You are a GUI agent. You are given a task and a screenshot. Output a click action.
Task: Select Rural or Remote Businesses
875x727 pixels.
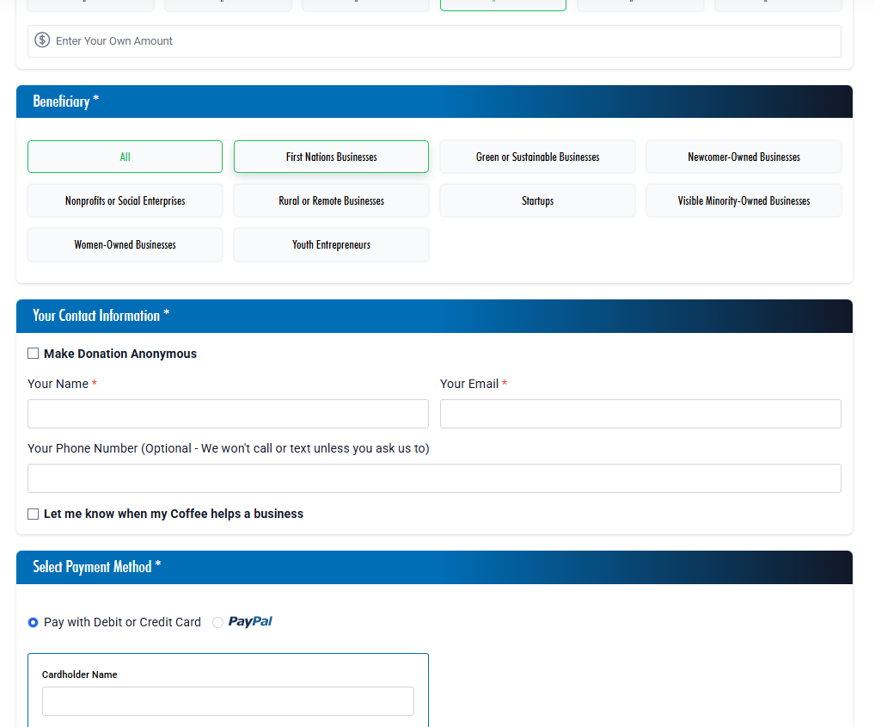coord(331,200)
